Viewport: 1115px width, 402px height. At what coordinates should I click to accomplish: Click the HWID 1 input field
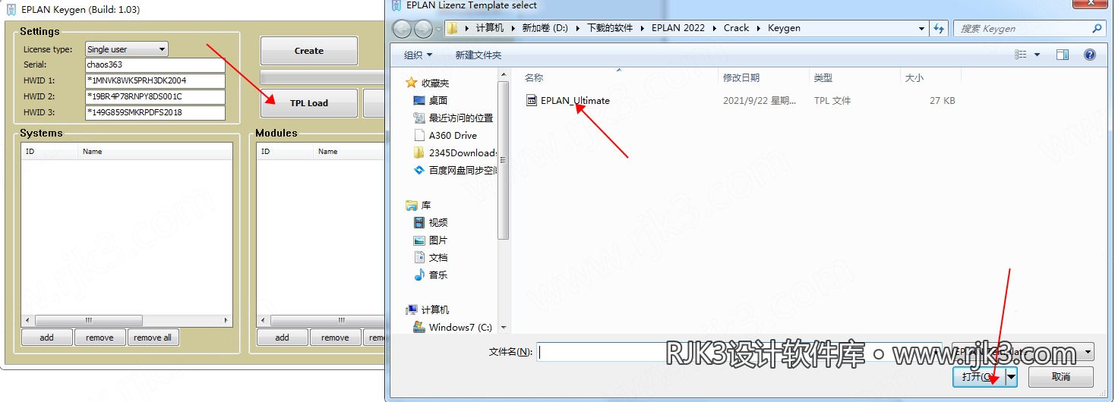tap(155, 80)
